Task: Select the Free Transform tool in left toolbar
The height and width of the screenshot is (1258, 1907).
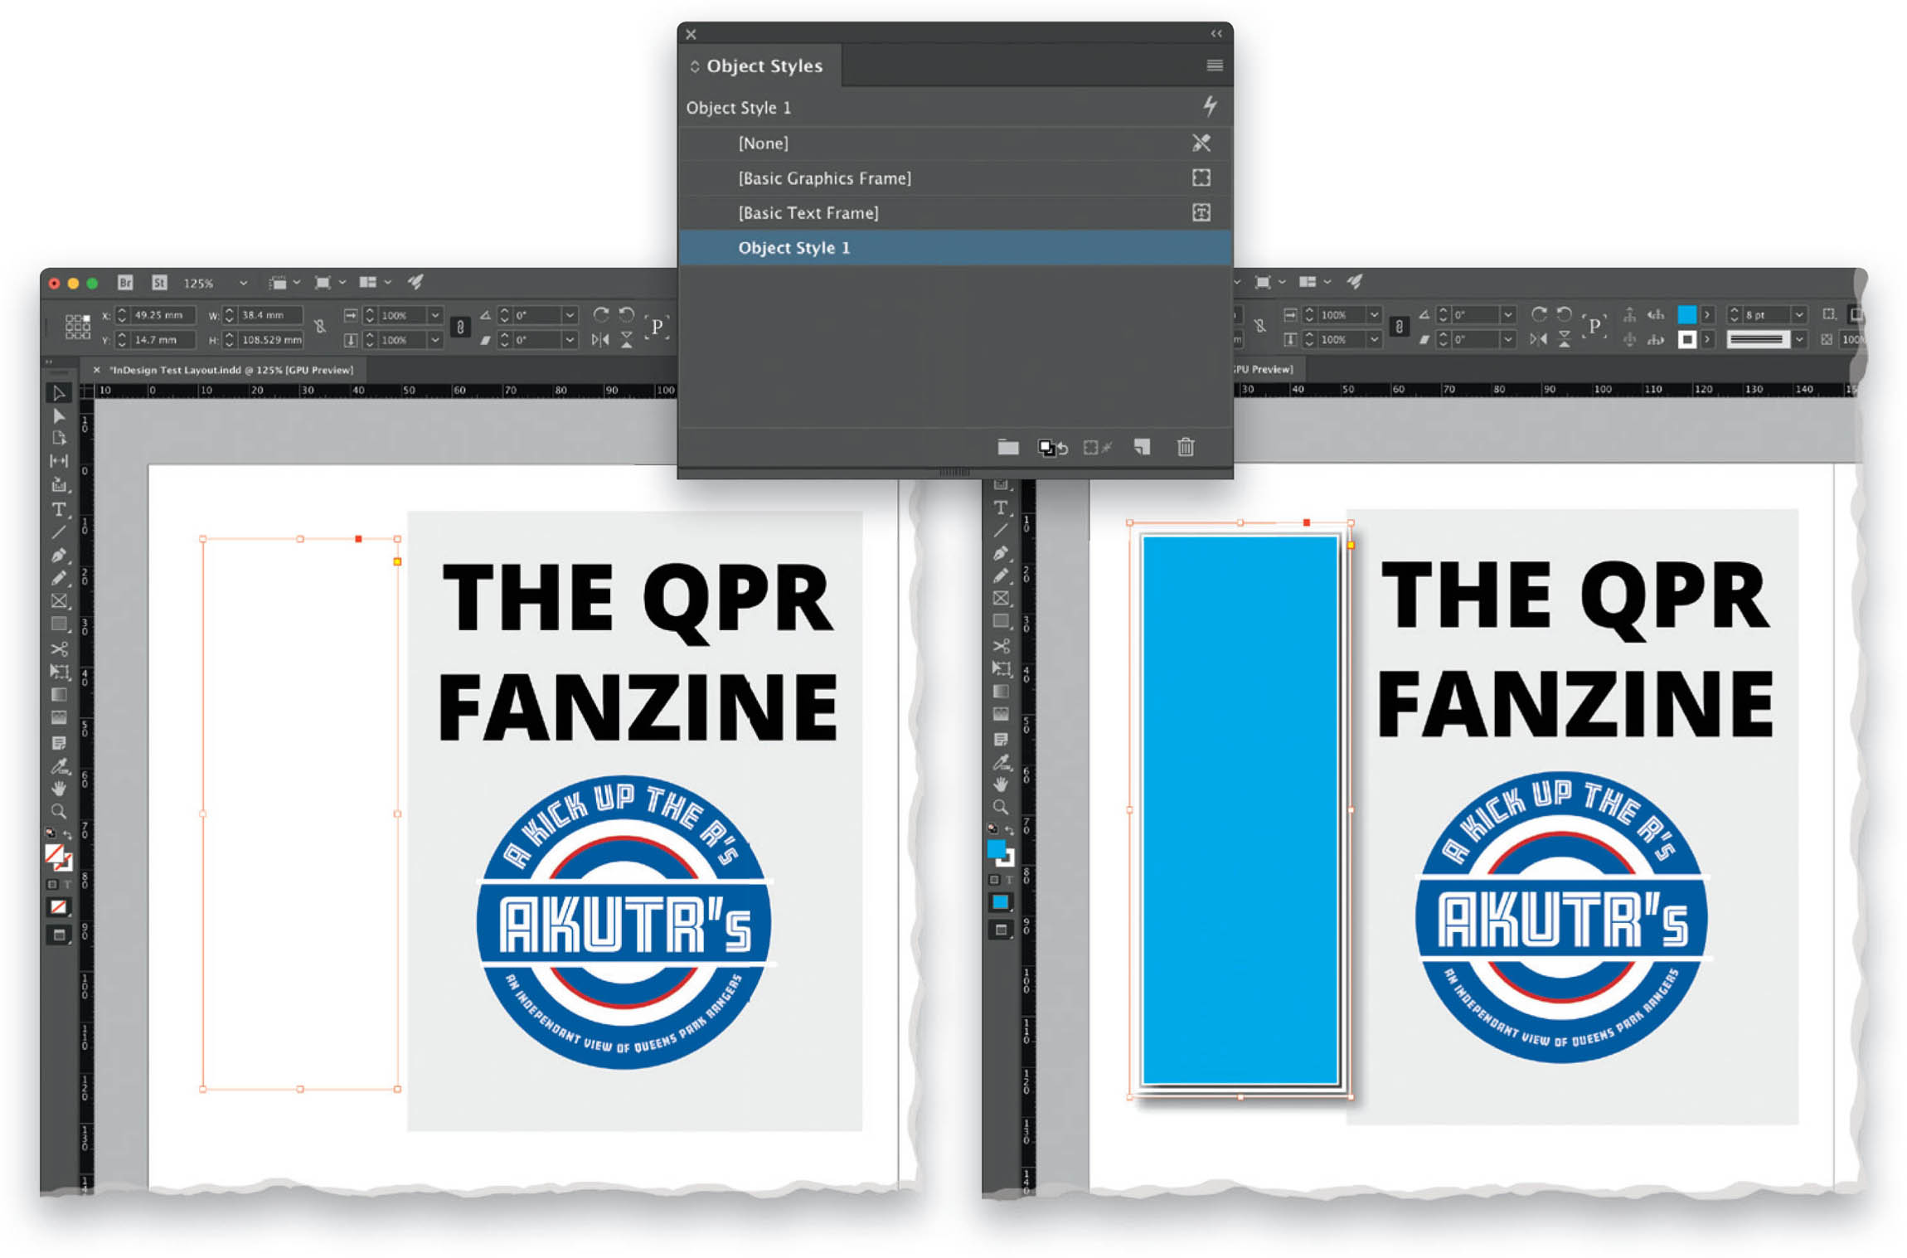Action: click(x=59, y=672)
